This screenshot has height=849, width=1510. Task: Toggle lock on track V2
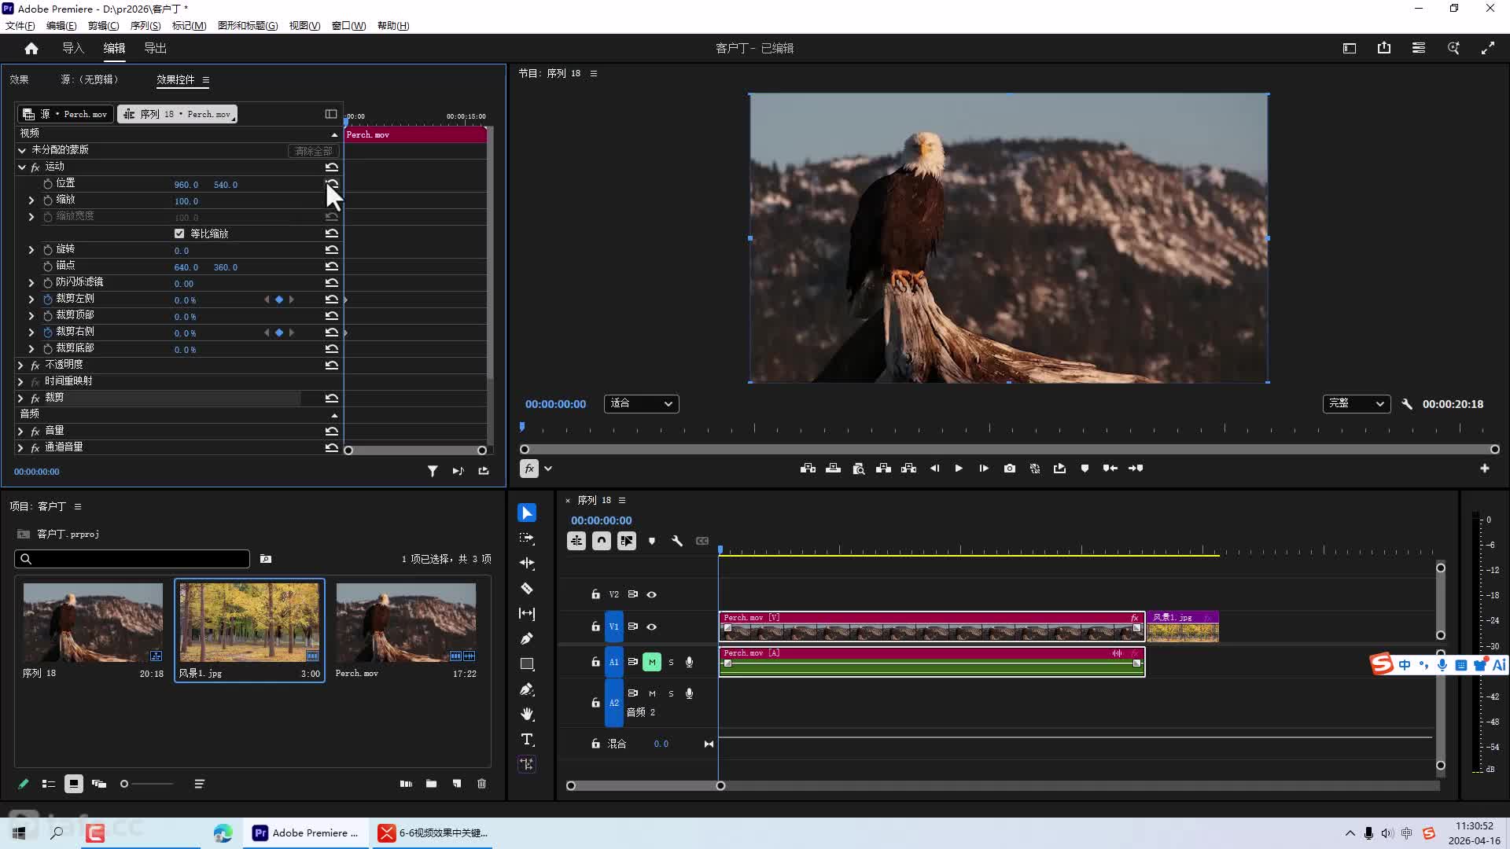coord(595,594)
